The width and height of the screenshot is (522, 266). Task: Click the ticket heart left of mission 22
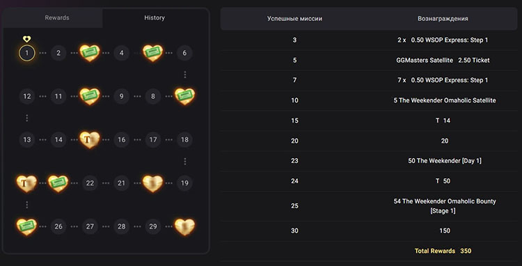point(58,183)
